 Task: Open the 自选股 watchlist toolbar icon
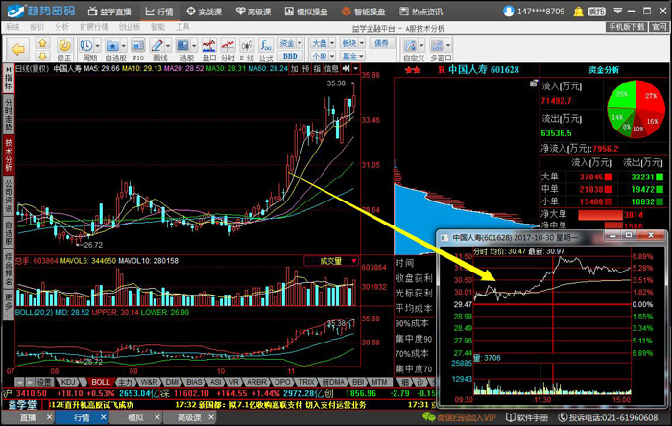[x=115, y=49]
